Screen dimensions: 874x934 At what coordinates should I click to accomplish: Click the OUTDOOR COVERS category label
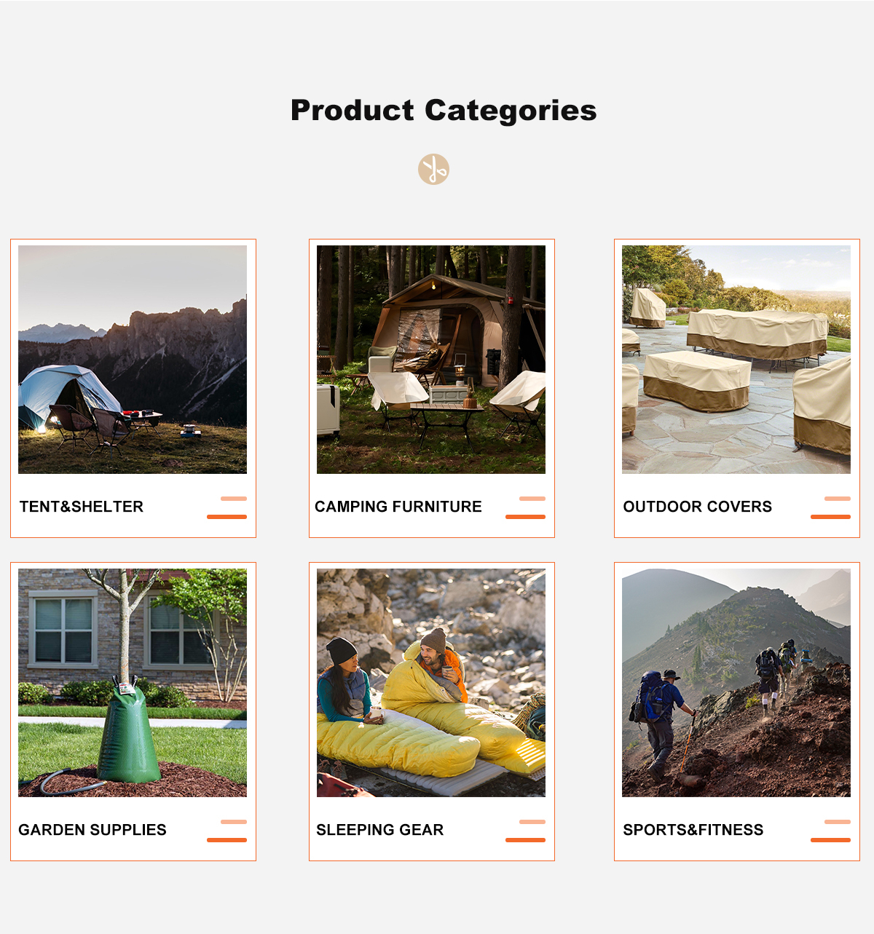(x=698, y=507)
